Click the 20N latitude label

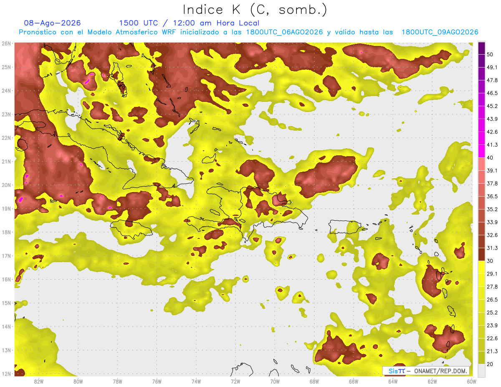pyautogui.click(x=6, y=185)
